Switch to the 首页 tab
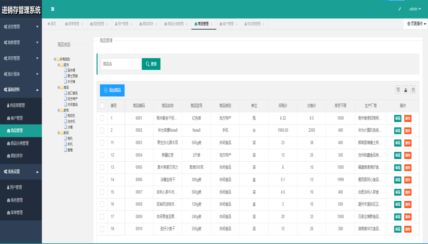The height and width of the screenshot is (244, 428). pos(52,24)
